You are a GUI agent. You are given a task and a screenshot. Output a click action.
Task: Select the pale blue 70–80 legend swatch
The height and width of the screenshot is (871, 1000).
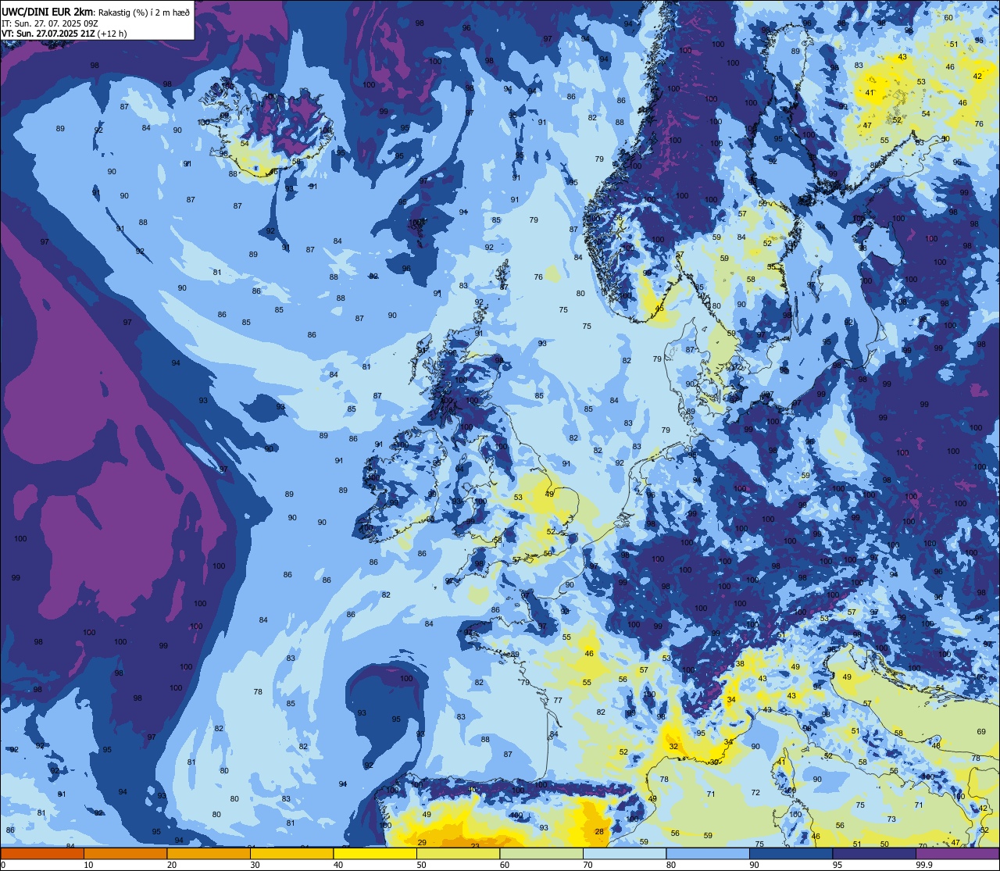(x=625, y=854)
